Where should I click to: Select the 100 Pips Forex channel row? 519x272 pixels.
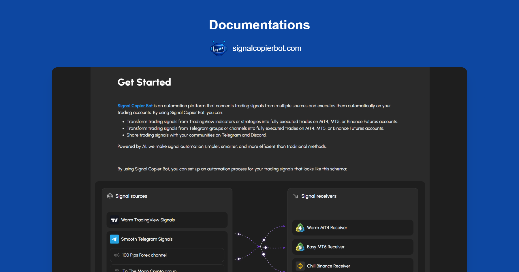pos(167,255)
